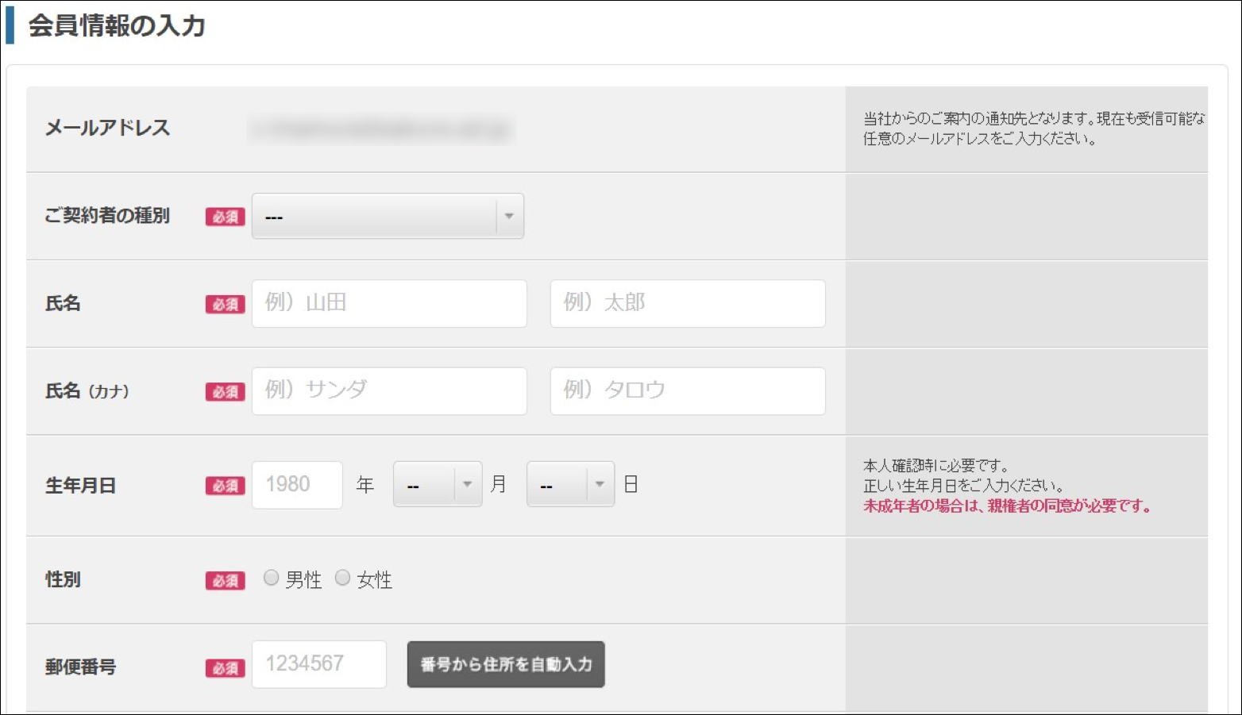
Task: Focus the first name field showing 太郎
Action: pos(688,303)
